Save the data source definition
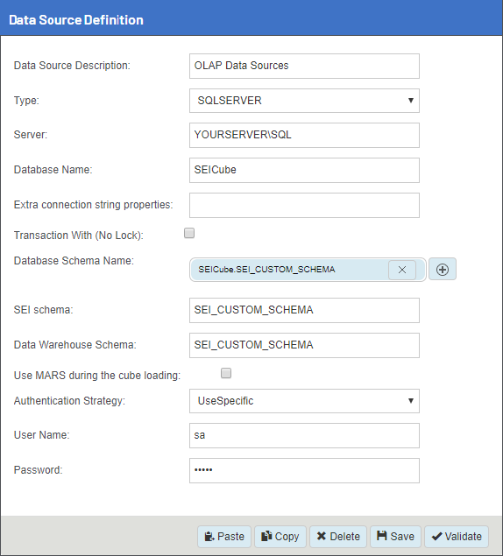This screenshot has width=503, height=556. [x=395, y=537]
